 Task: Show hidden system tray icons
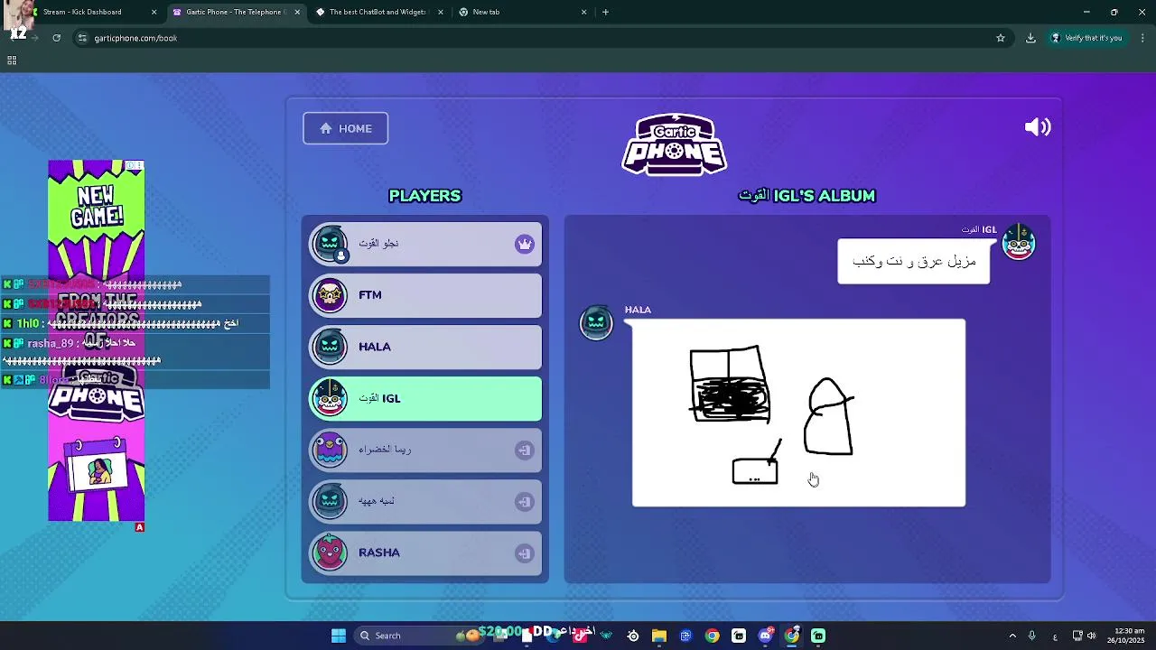pos(1012,636)
